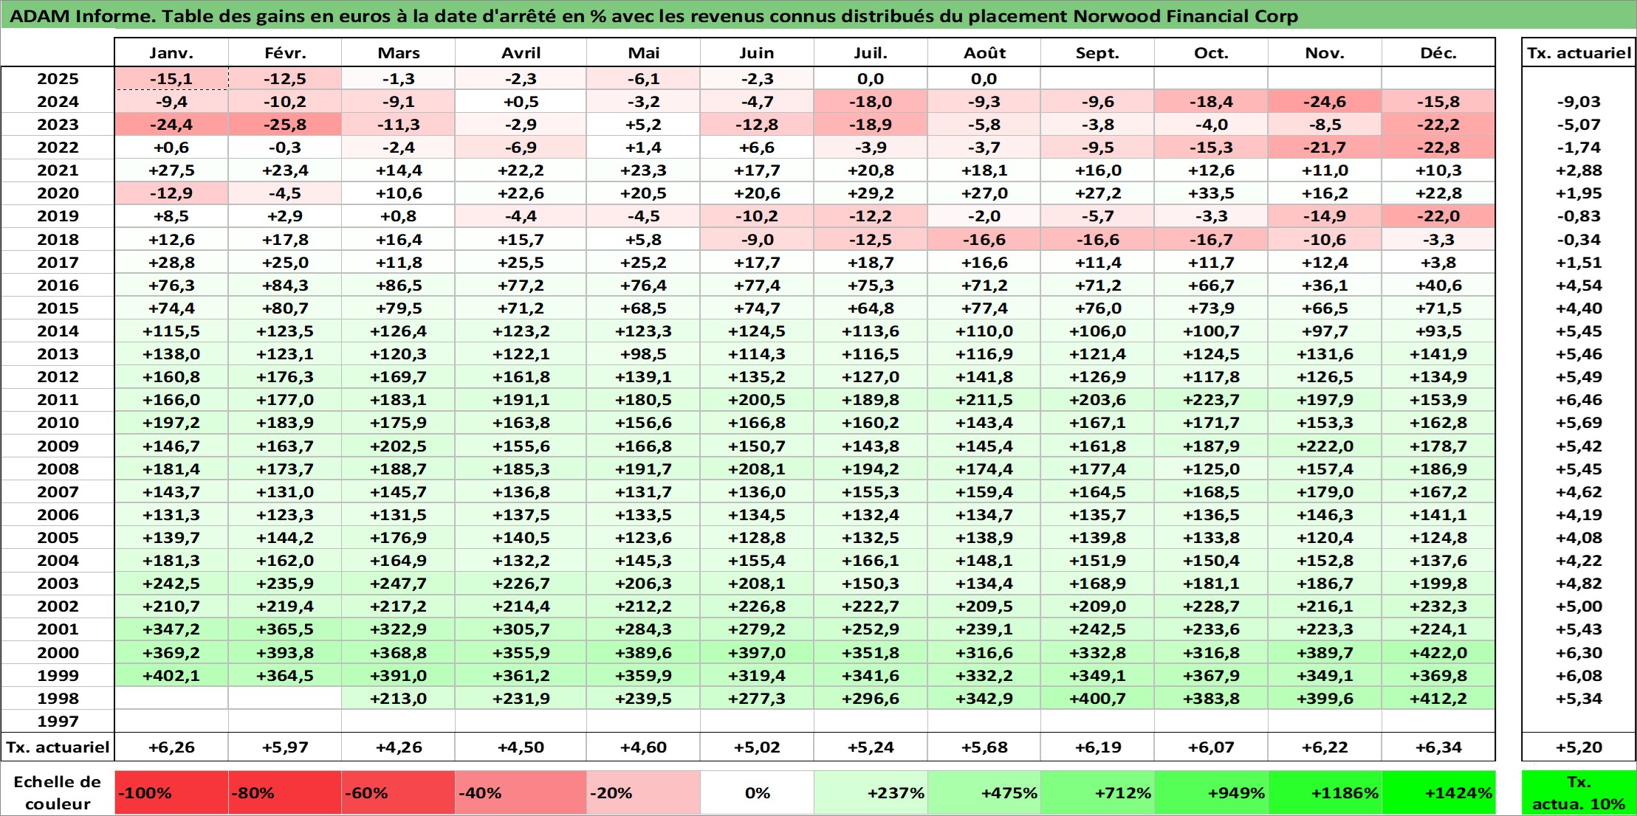Viewport: 1637px width, 816px height.
Task: Click the Tx. actuariel bottom row label
Action: click(58, 747)
